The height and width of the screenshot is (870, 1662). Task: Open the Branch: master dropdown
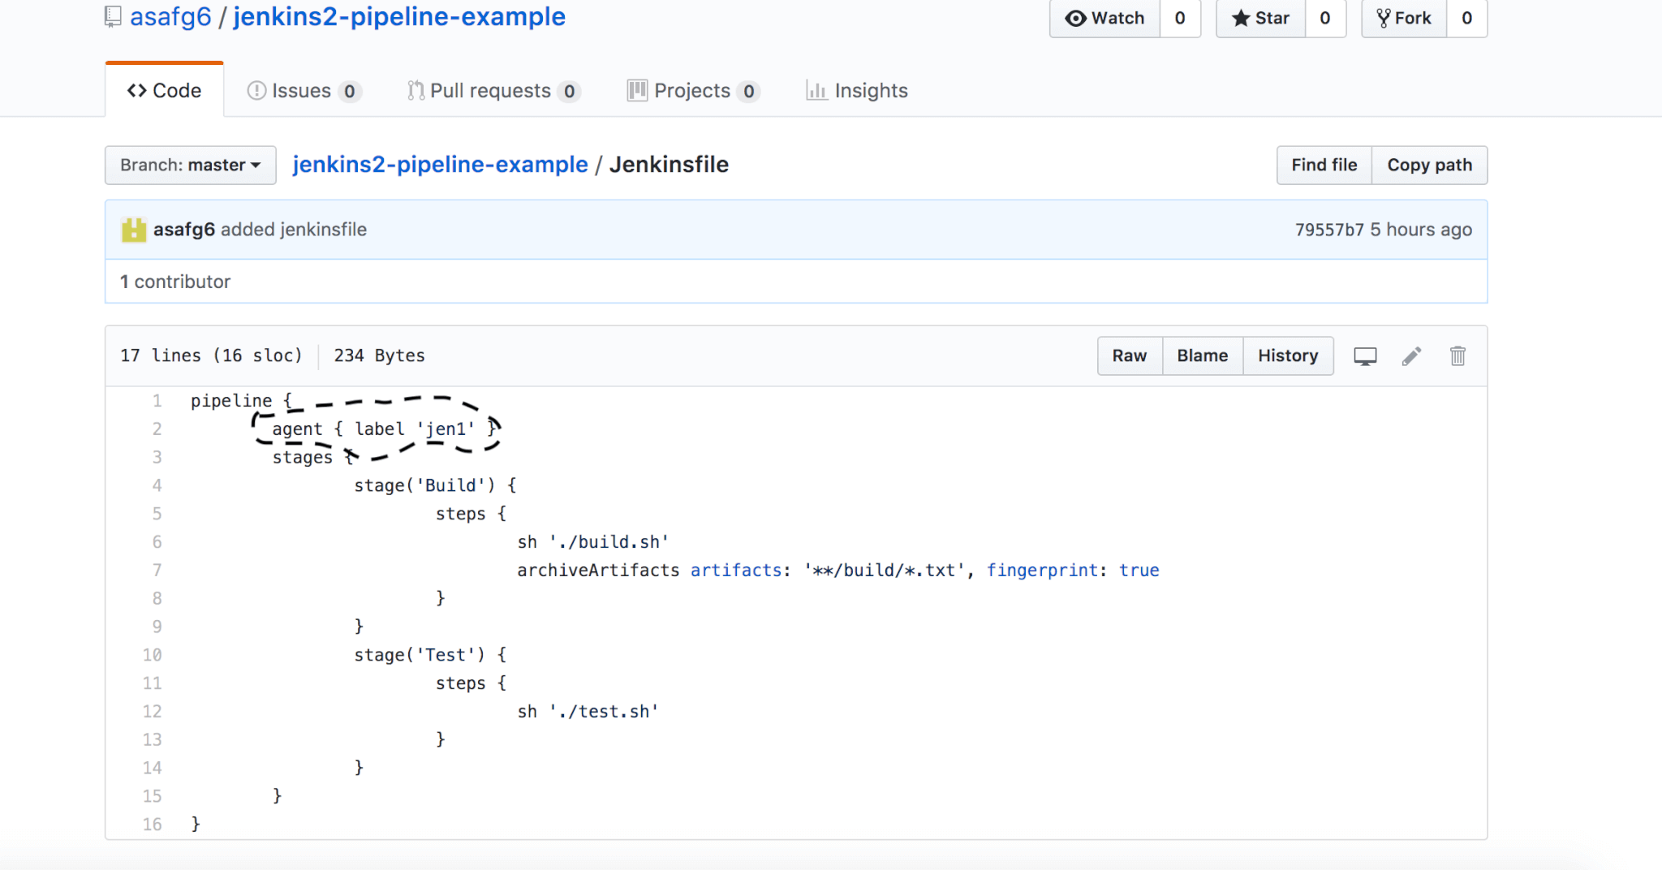point(190,166)
